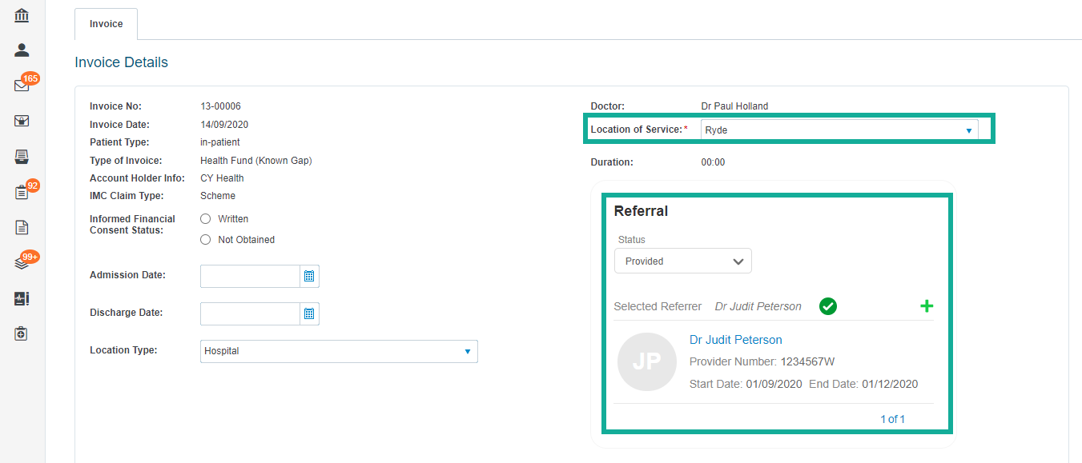1082x463 pixels.
Task: Expand the Location Type Hospital dropdown
Action: pos(339,351)
